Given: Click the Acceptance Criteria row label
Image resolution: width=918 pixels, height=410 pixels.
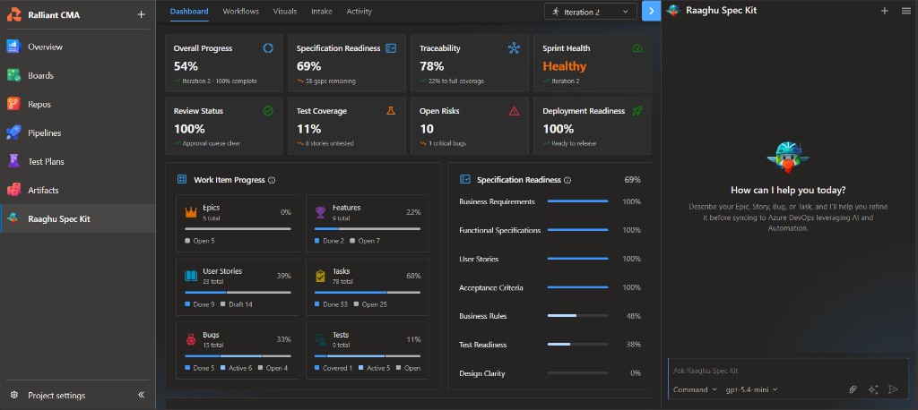Looking at the screenshot, I should click(x=491, y=287).
